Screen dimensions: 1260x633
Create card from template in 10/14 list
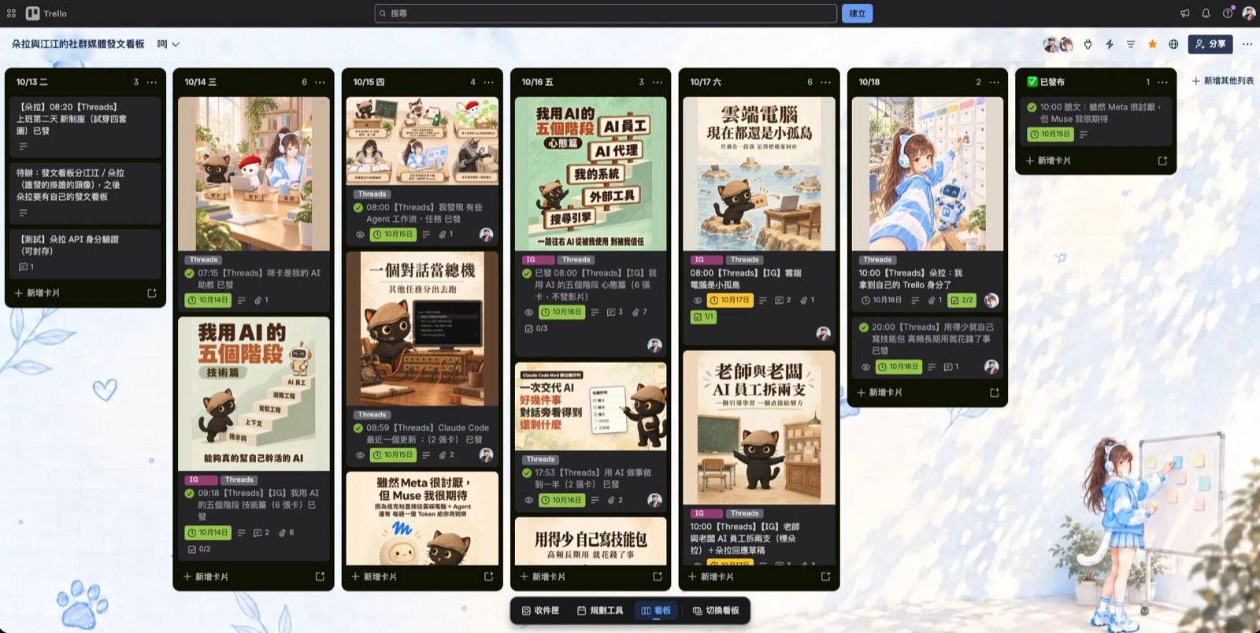coord(320,576)
